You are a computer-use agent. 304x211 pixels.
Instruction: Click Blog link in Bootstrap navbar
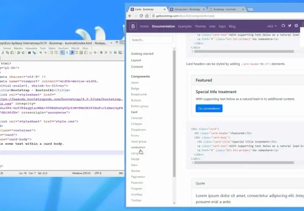pyautogui.click(x=232, y=26)
